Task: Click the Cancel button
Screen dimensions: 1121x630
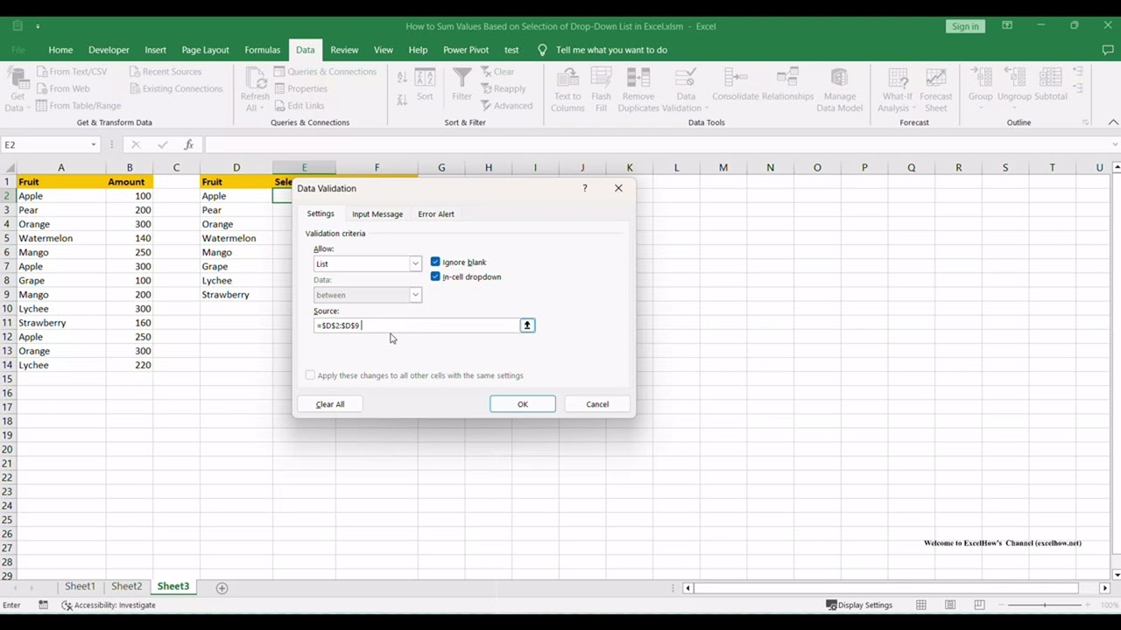Action: point(597,404)
